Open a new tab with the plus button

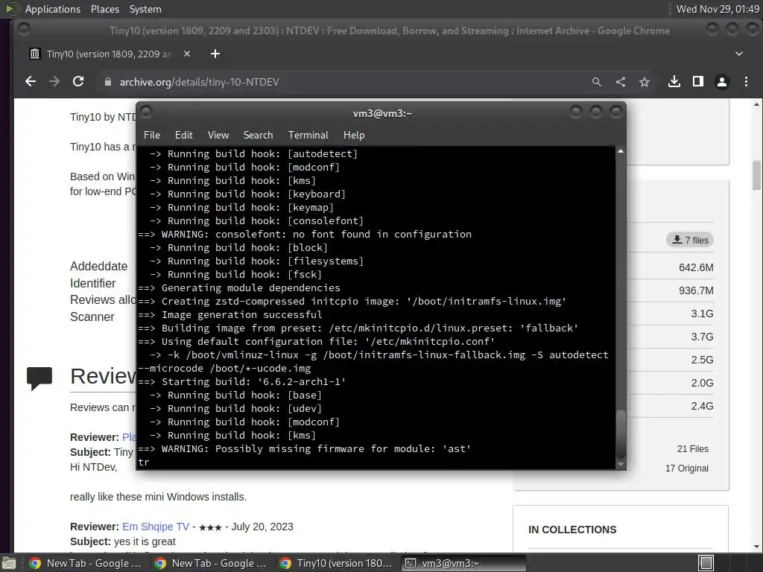(215, 54)
